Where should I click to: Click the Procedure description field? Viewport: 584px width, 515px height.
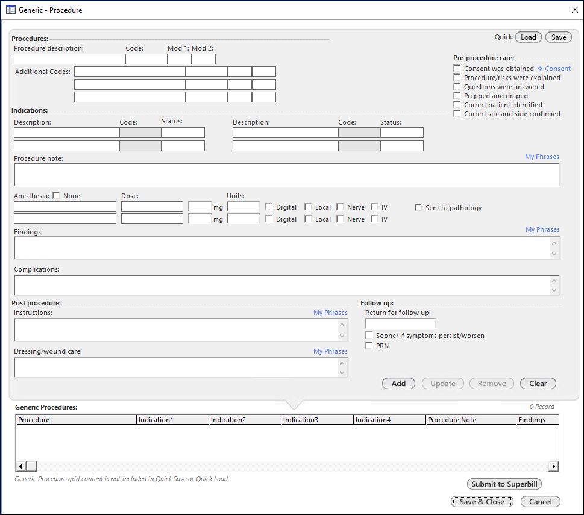(x=70, y=59)
